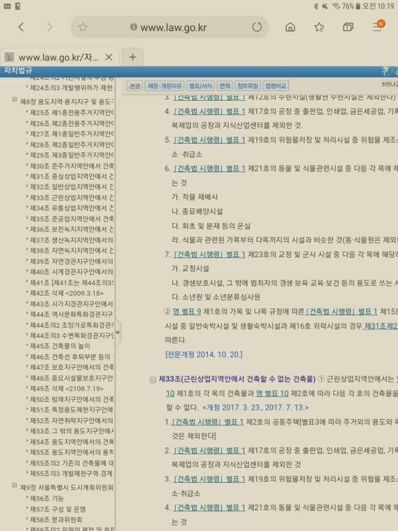The height and width of the screenshot is (531, 398).
Task: Go back with the browser back arrow
Action: (21, 27)
